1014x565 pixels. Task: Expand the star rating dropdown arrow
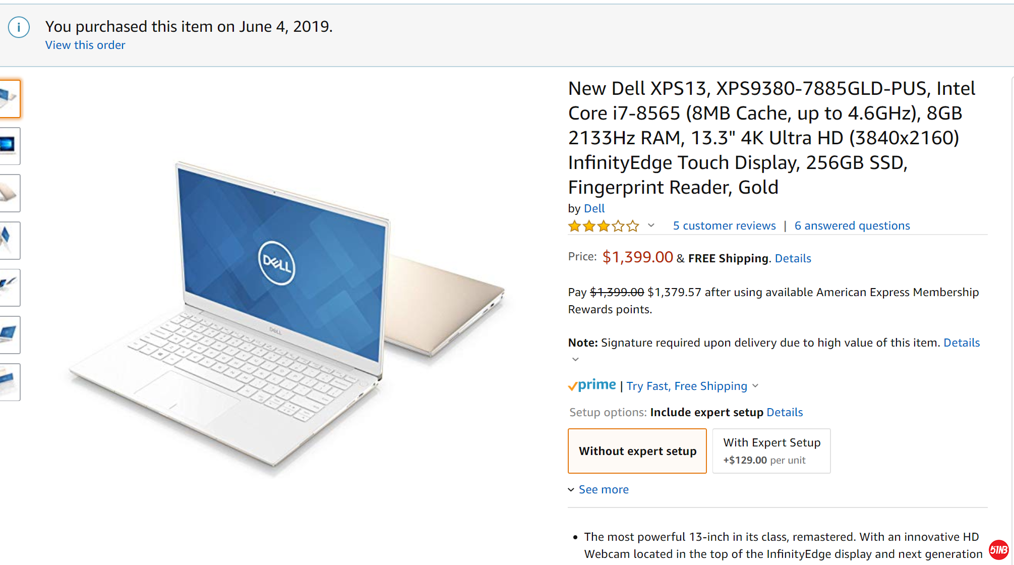click(x=651, y=225)
